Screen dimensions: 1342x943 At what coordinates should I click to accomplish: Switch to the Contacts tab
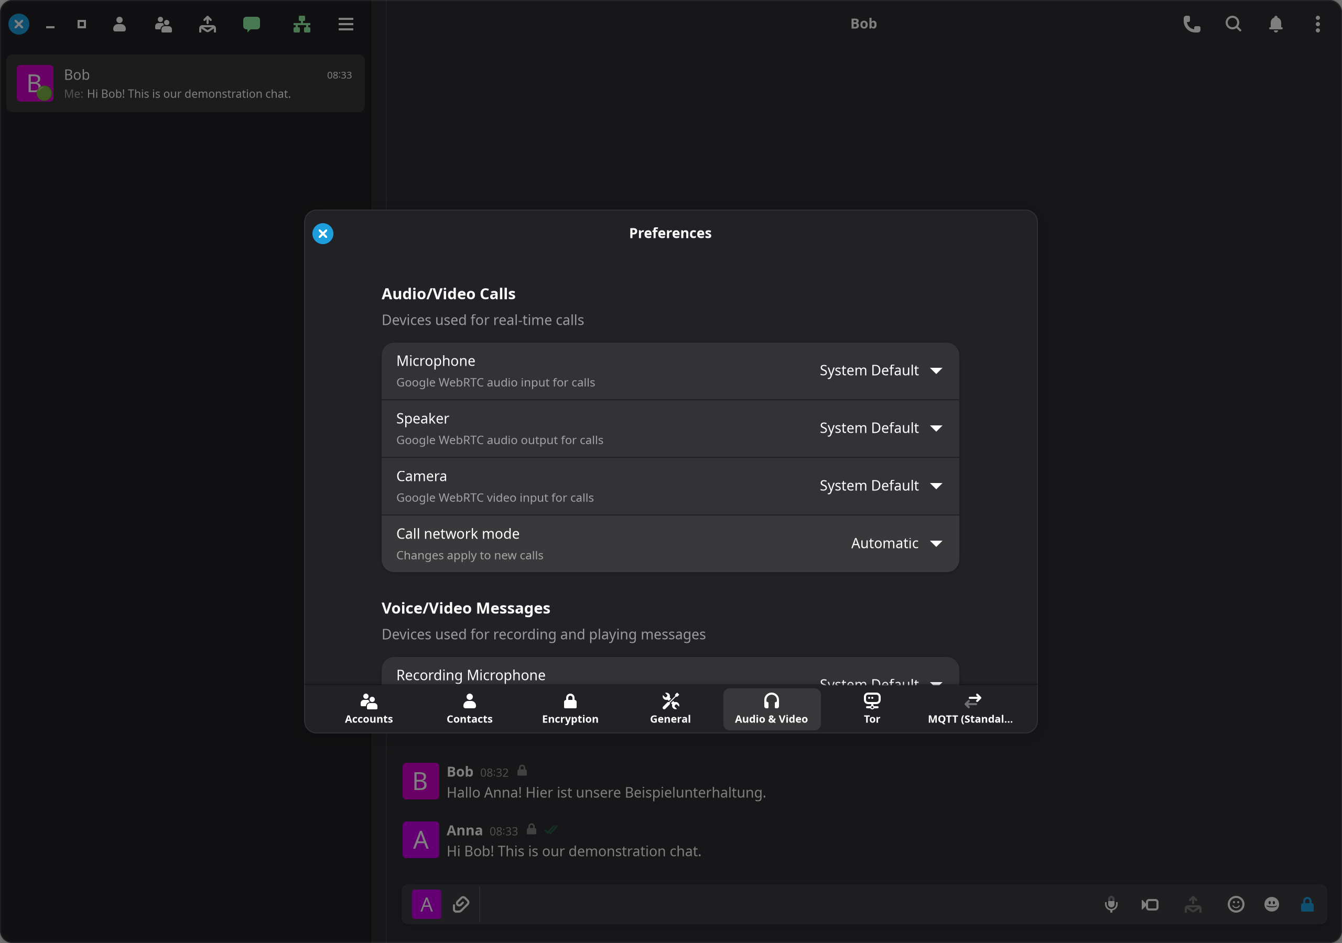(469, 709)
